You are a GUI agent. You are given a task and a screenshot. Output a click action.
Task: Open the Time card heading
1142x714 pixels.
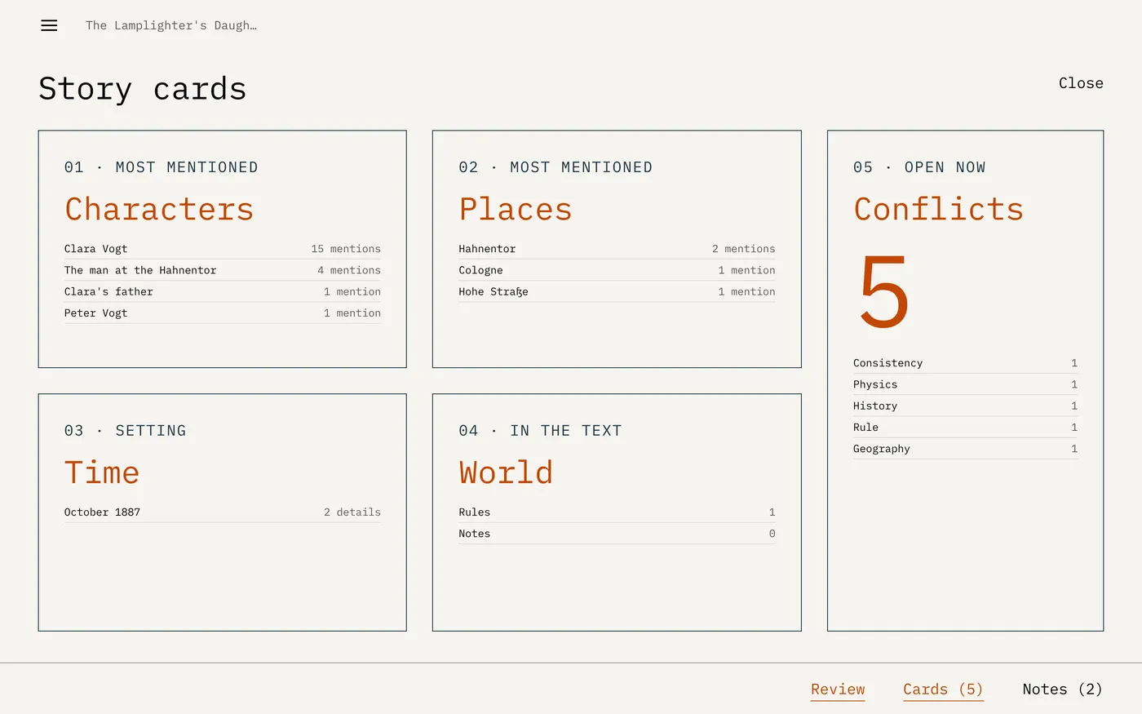click(102, 473)
